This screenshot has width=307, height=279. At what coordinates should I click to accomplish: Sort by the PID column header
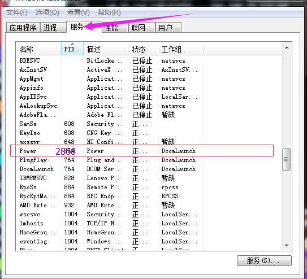72,49
